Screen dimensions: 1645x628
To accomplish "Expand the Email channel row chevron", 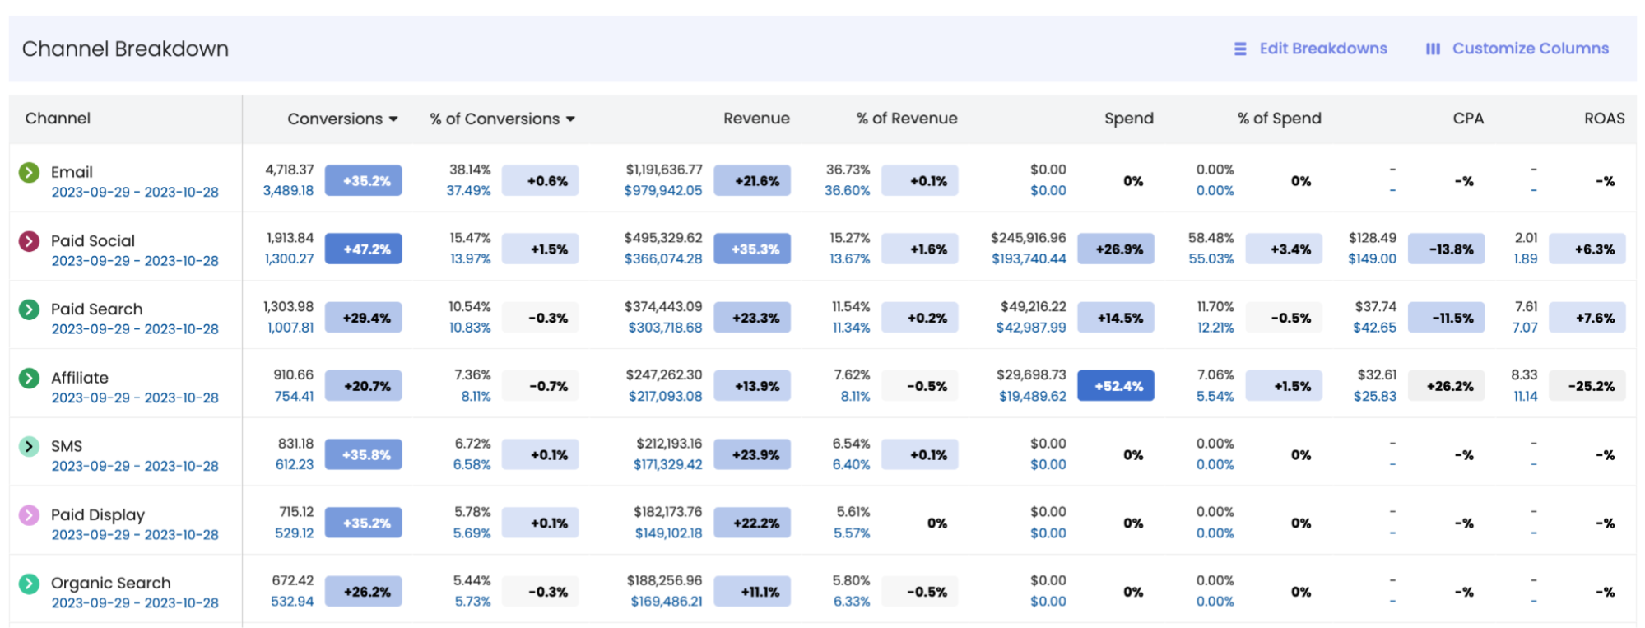I will 29,172.
